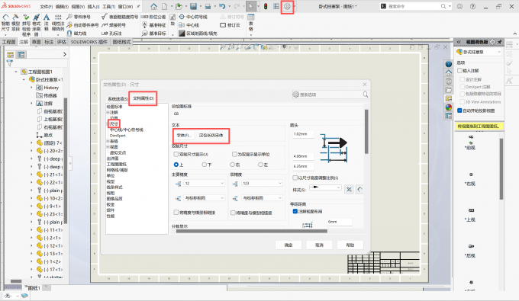Click the dialog vertical scrollbar

366,132
